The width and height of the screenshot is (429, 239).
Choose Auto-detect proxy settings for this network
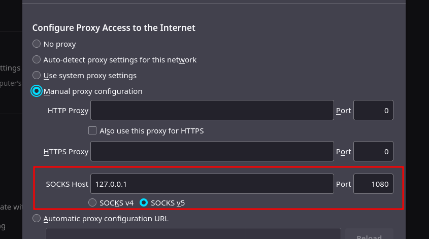[x=37, y=59]
